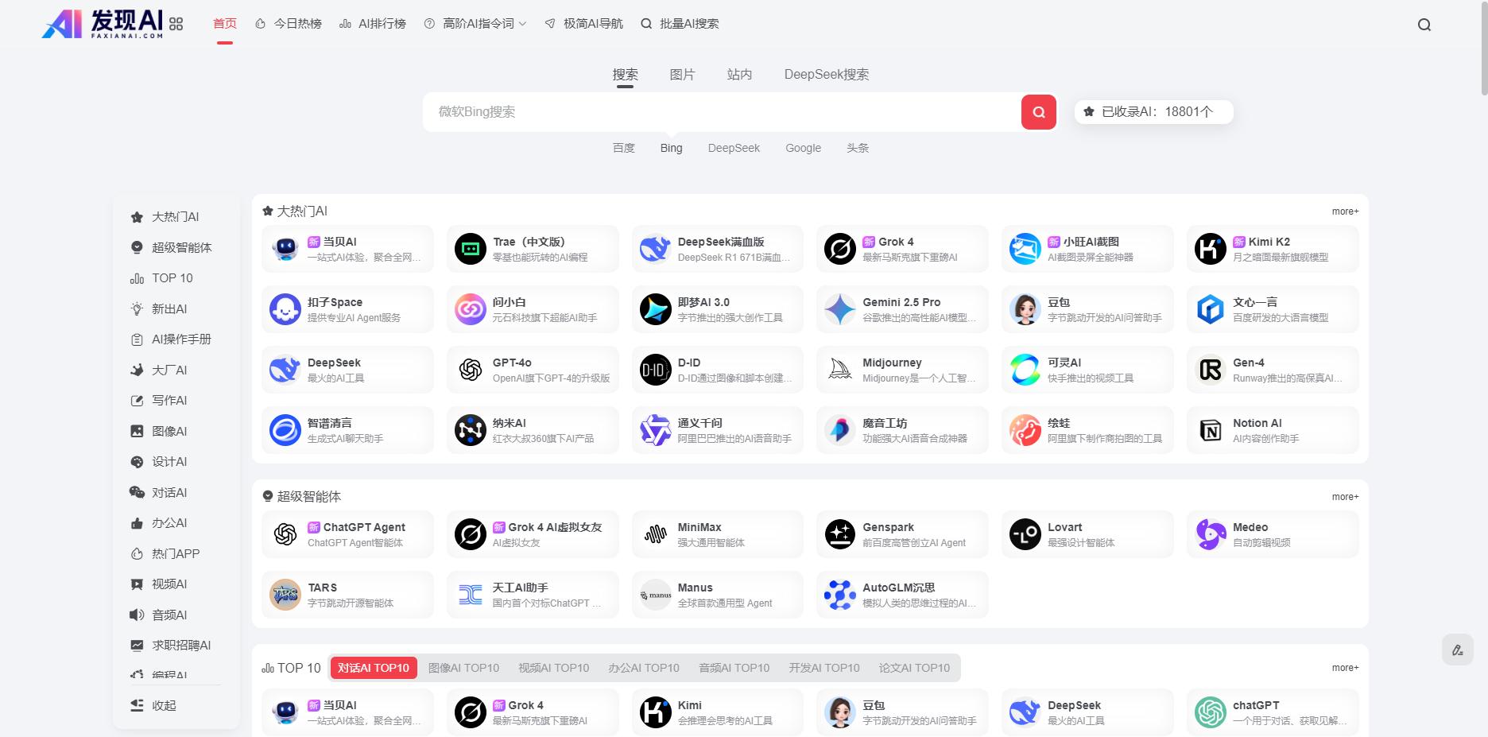Show more in TOP 10 section
1488x737 pixels.
coord(1345,668)
